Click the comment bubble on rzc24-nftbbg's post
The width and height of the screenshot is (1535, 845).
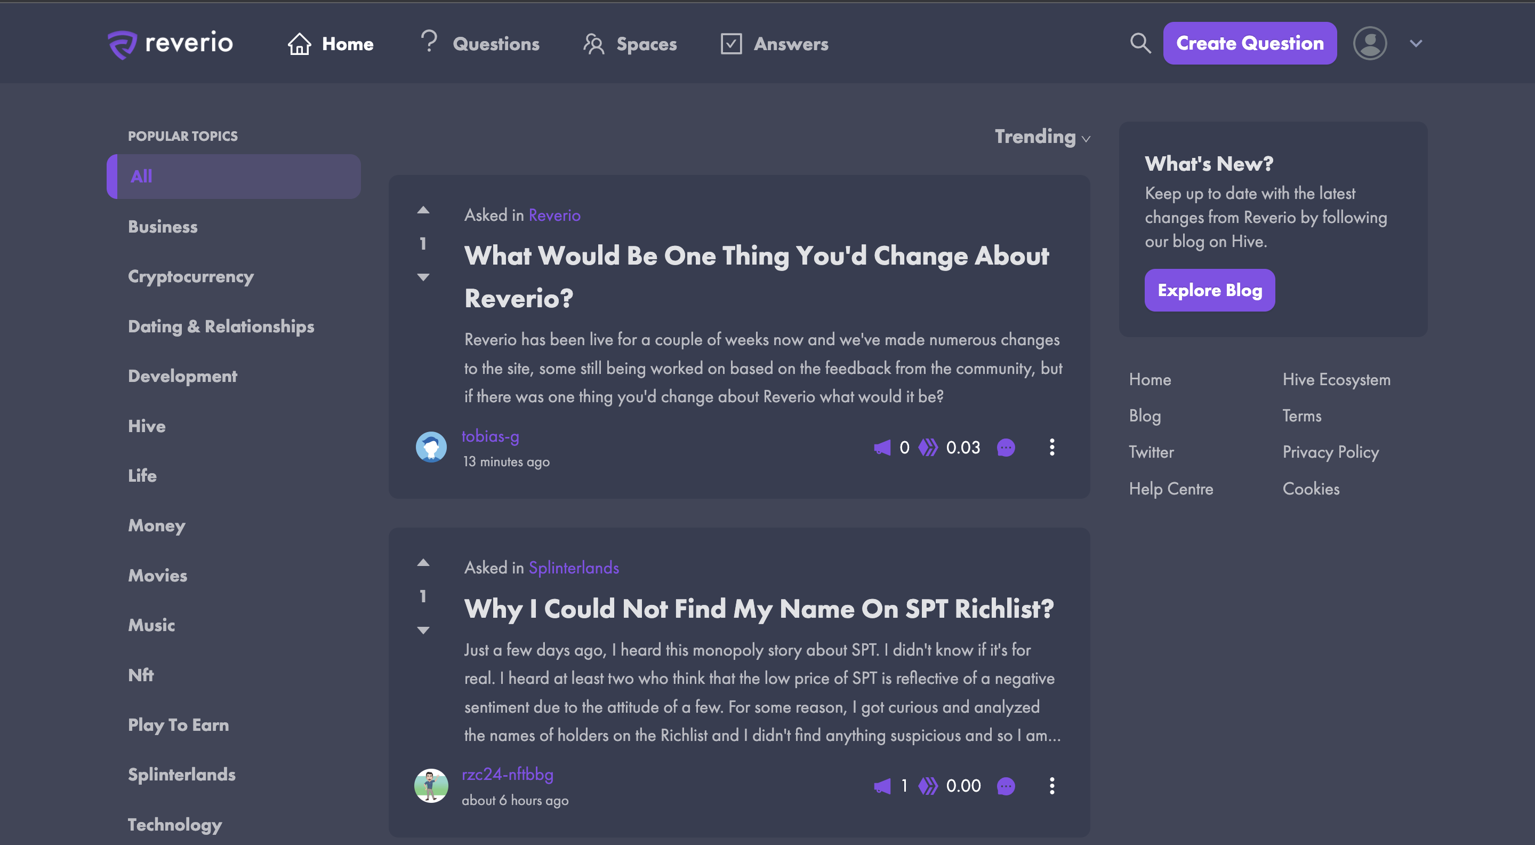point(1006,786)
